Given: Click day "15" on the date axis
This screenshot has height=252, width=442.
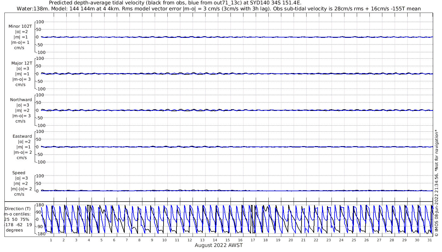Looking at the screenshot, I should click(x=228, y=240).
